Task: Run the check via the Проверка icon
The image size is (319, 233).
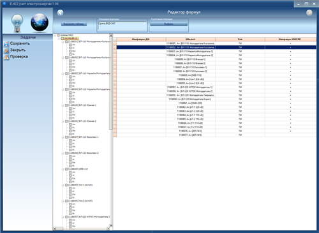Action: click(x=6, y=57)
